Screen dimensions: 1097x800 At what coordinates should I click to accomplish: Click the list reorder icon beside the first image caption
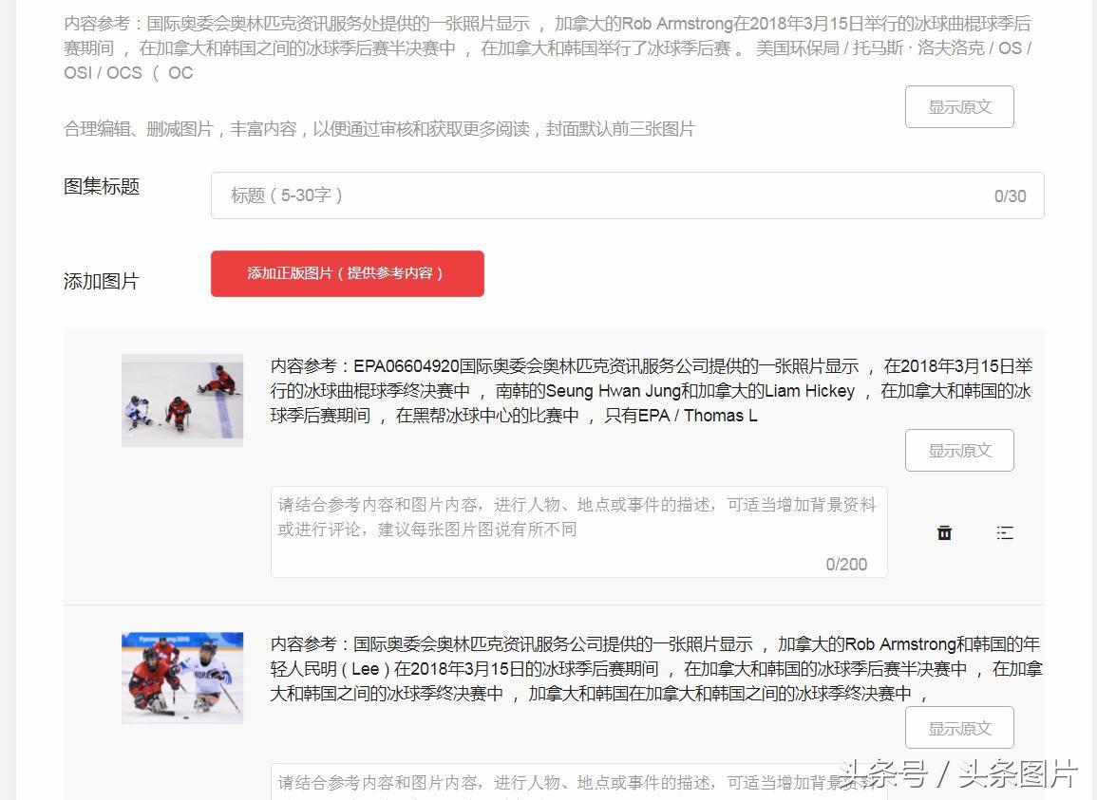(x=1005, y=533)
